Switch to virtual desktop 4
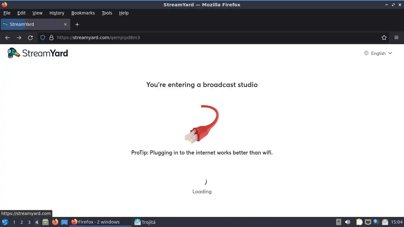 (x=37, y=222)
